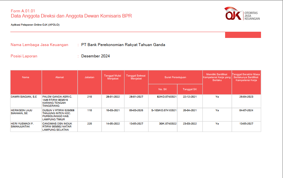Click the red rectangle below the logo

pyautogui.click(x=243, y=35)
